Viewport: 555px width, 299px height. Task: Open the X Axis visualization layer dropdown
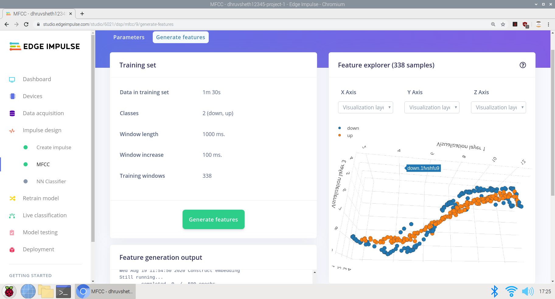coord(365,107)
